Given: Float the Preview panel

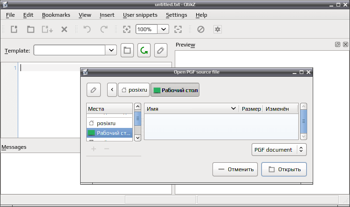Looking at the screenshot, I should pyautogui.click(x=337, y=44).
